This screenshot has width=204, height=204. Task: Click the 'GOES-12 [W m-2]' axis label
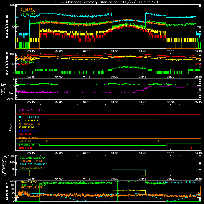(x=3, y=89)
